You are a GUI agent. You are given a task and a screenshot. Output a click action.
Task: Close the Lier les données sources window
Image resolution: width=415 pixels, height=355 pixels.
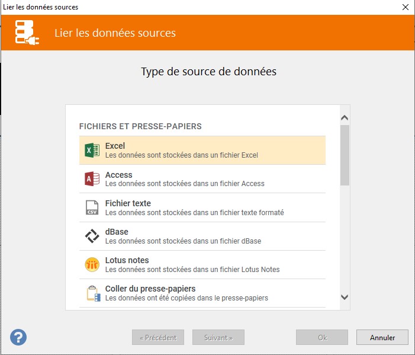point(405,7)
